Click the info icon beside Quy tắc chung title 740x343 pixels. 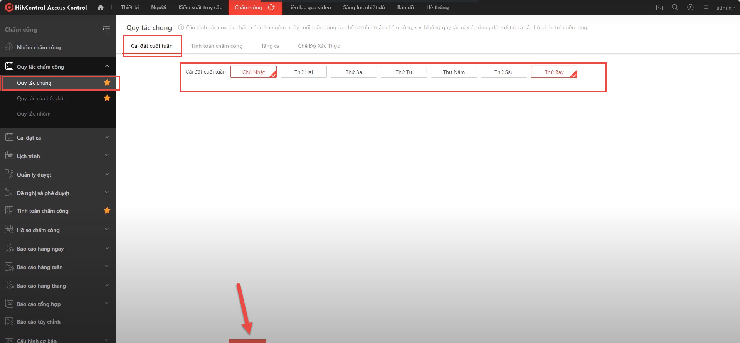(181, 27)
